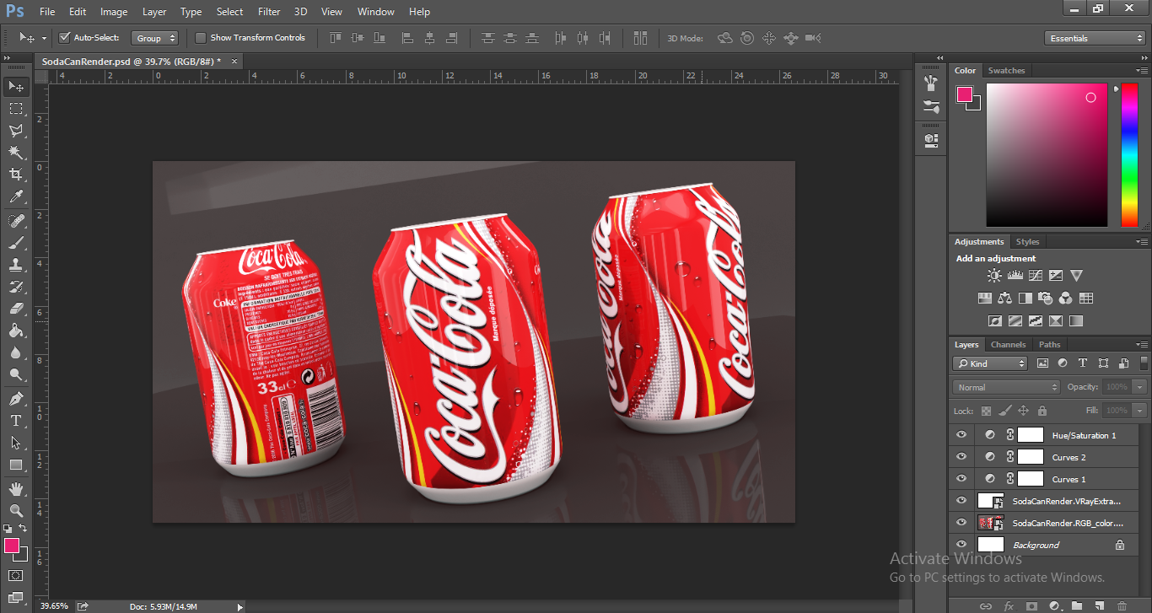Click the link layers button
This screenshot has height=613, width=1152.
(986, 605)
